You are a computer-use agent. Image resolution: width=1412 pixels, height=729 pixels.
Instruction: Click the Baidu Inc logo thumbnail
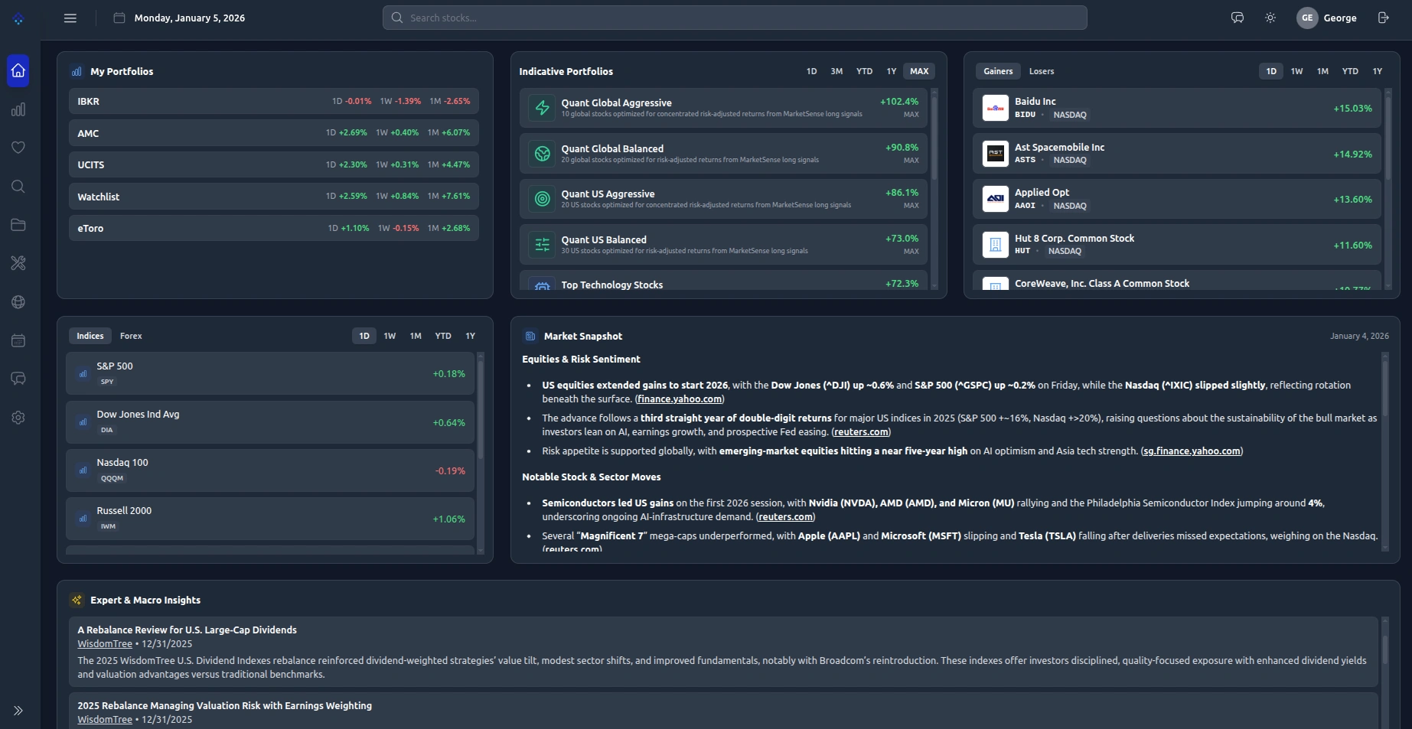click(996, 108)
